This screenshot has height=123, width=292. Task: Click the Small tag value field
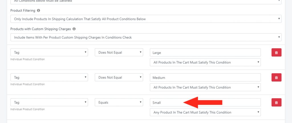[205, 103]
